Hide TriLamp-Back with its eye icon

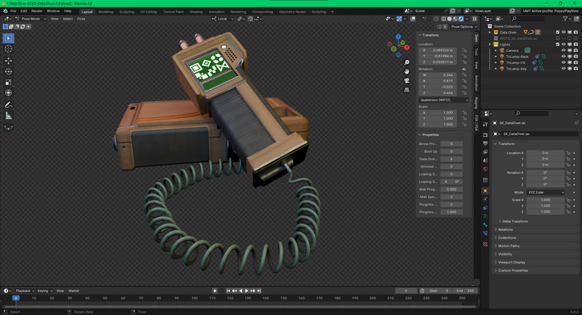pyautogui.click(x=563, y=56)
